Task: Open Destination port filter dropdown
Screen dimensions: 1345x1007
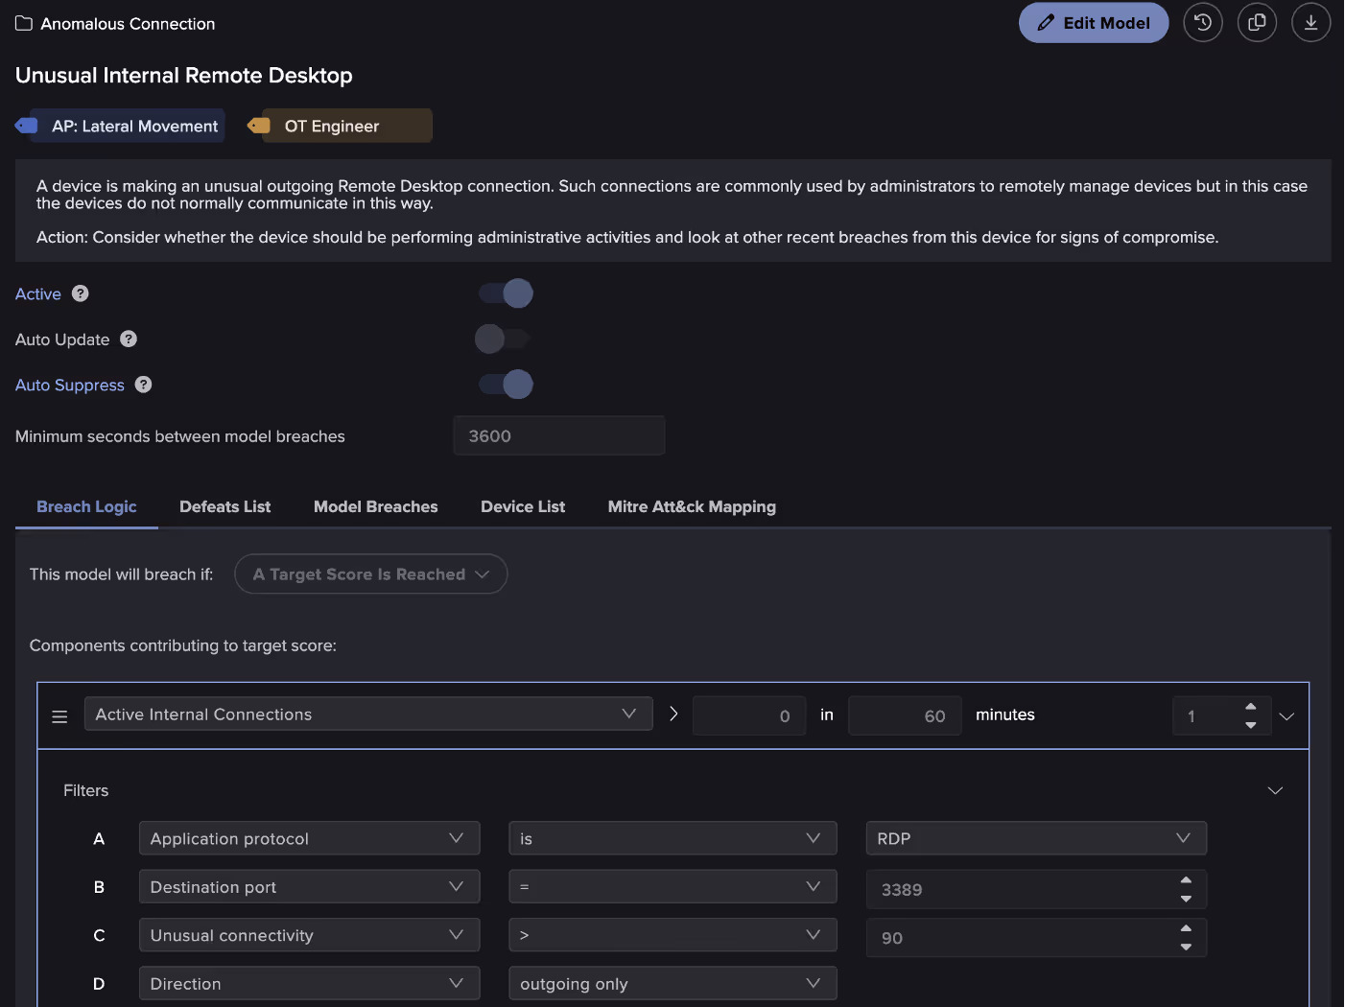Action: click(x=309, y=887)
